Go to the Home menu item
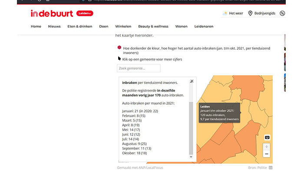The image size is (304, 173). click(36, 26)
